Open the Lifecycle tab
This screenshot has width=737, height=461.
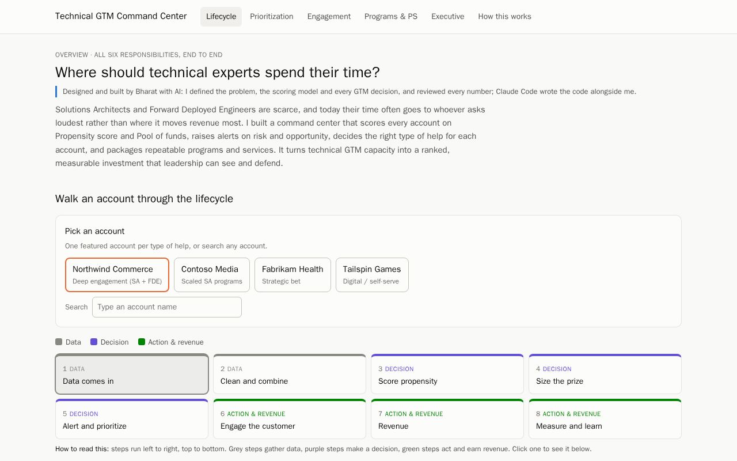coord(221,17)
